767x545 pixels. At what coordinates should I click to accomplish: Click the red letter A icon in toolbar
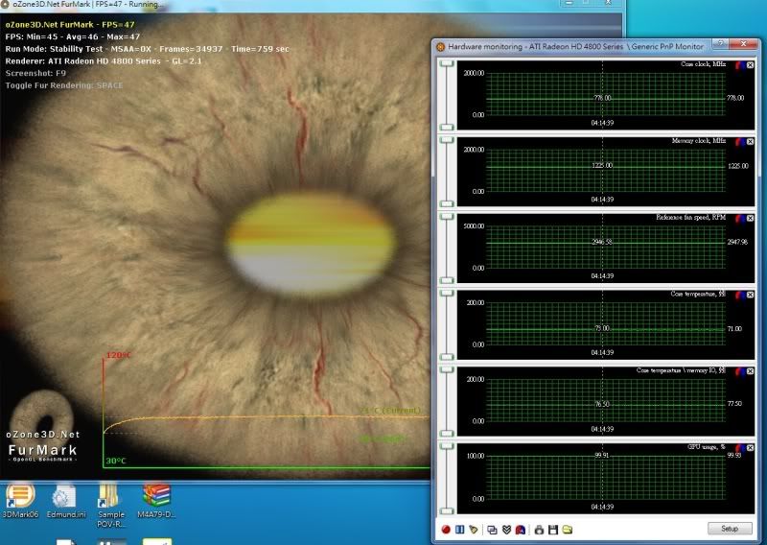click(x=521, y=530)
